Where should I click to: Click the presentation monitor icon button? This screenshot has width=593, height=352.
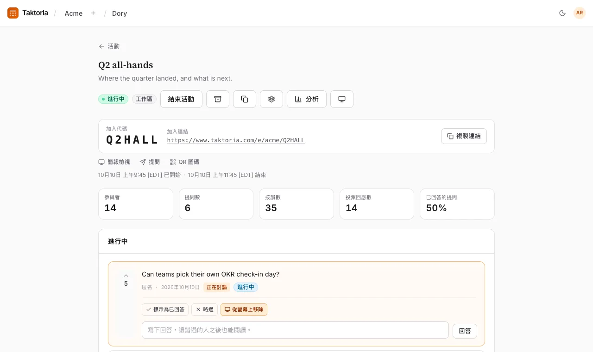pyautogui.click(x=342, y=99)
